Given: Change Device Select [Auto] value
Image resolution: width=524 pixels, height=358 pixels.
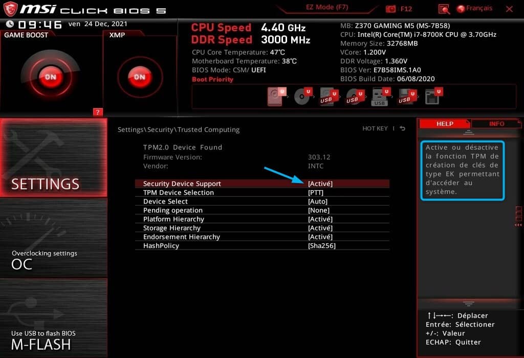Looking at the screenshot, I should [x=317, y=202].
